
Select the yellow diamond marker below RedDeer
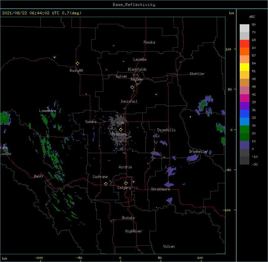[x=132, y=87]
